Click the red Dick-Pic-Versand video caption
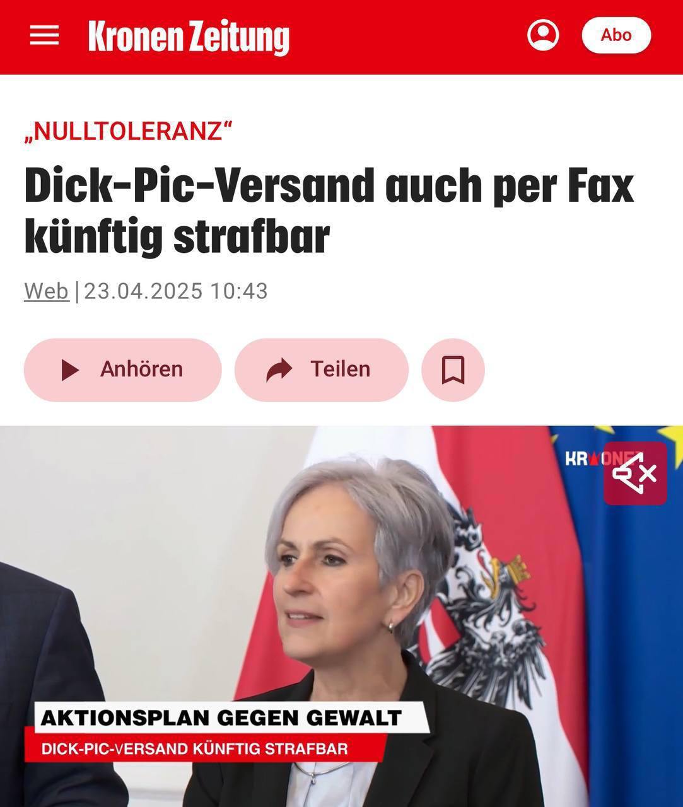Viewport: 683px width, 807px height. pyautogui.click(x=195, y=749)
